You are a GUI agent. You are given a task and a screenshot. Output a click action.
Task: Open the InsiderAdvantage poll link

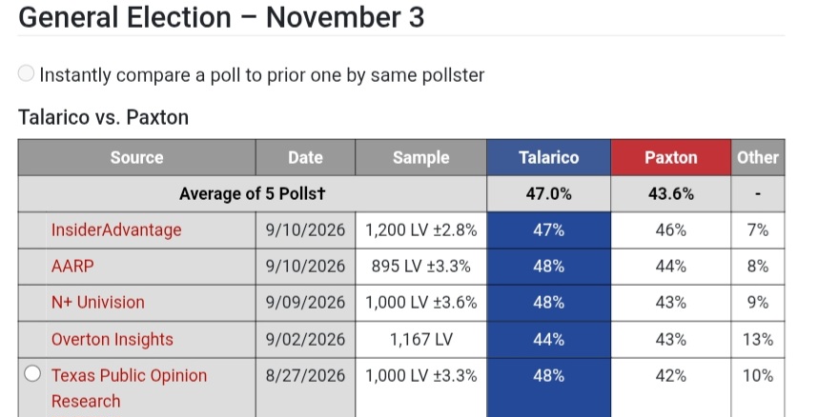116,229
